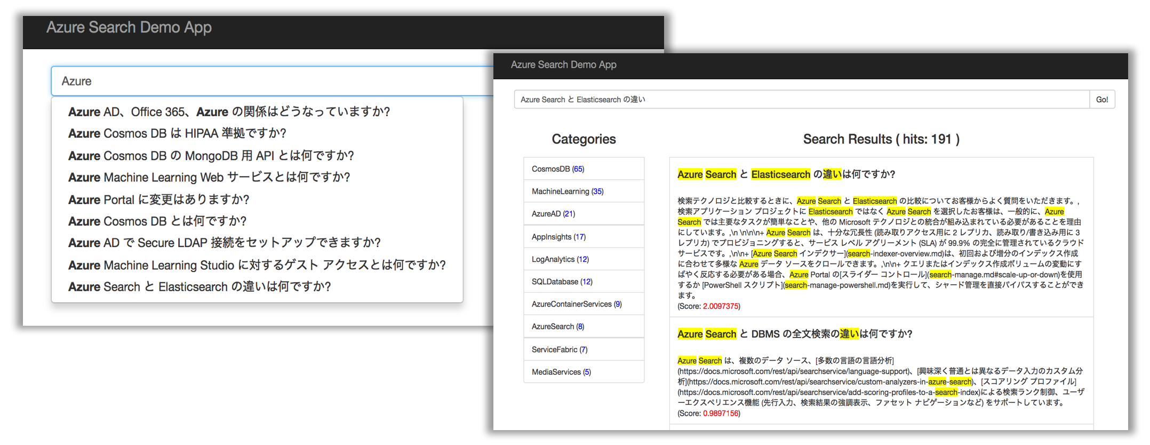Click the 'search-indexer-overview.md' text in first result
The image size is (1150, 445).
pos(896,253)
